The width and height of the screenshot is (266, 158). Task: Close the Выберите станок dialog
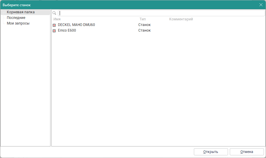(x=261, y=5)
